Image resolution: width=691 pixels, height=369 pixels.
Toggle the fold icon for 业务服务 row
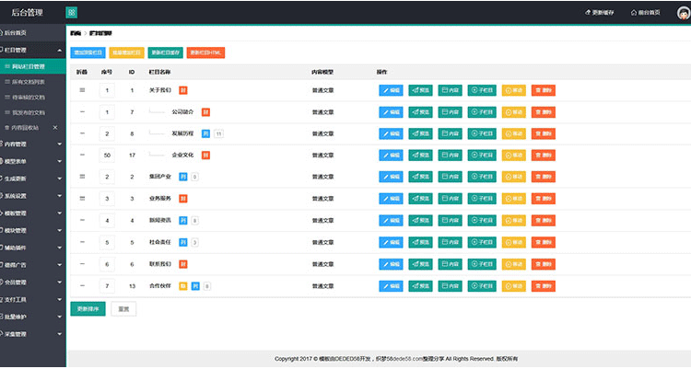82,199
